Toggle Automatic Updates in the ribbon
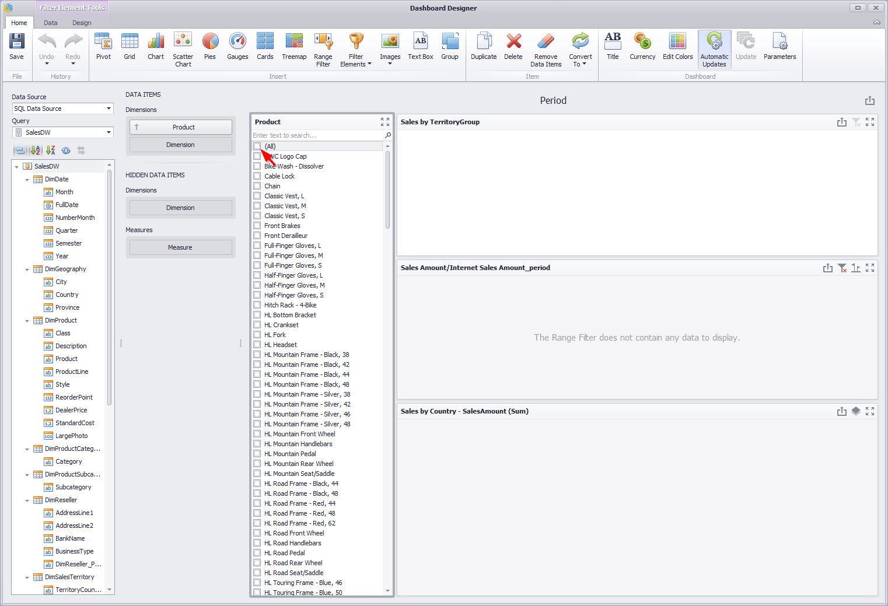The width and height of the screenshot is (888, 606). coord(714,50)
